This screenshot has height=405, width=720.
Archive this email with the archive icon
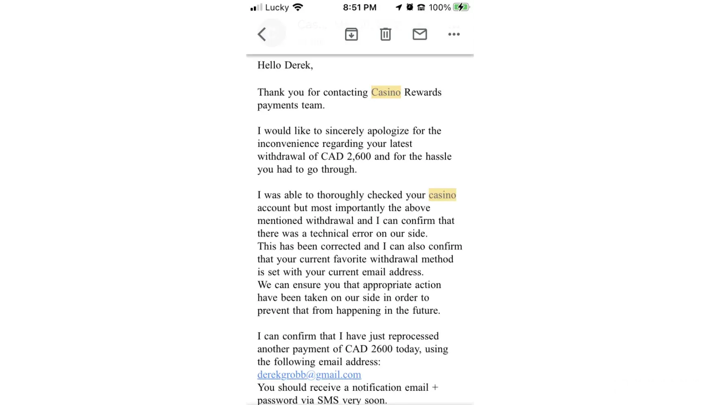351,34
